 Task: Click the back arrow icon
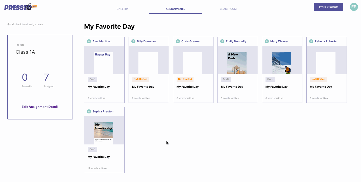(9, 24)
